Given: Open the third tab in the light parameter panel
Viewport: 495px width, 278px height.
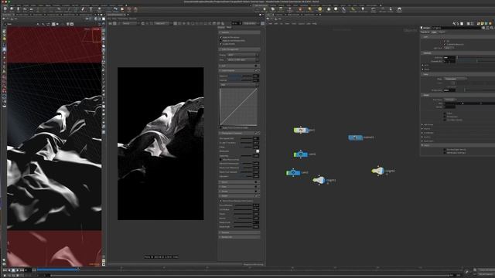Looking at the screenshot, I should [x=442, y=32].
